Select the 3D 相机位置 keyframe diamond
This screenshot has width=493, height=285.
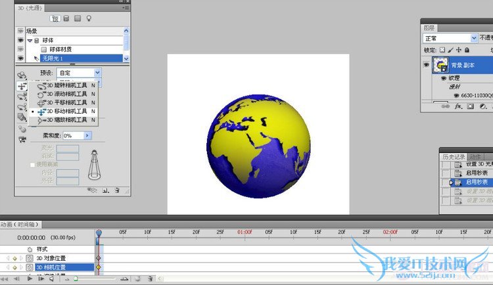[99, 267]
